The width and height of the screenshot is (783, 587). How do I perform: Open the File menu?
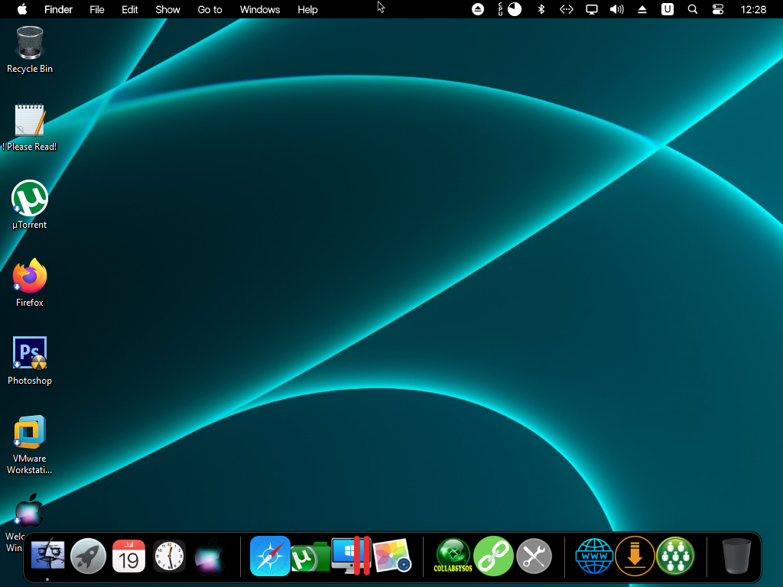click(97, 9)
